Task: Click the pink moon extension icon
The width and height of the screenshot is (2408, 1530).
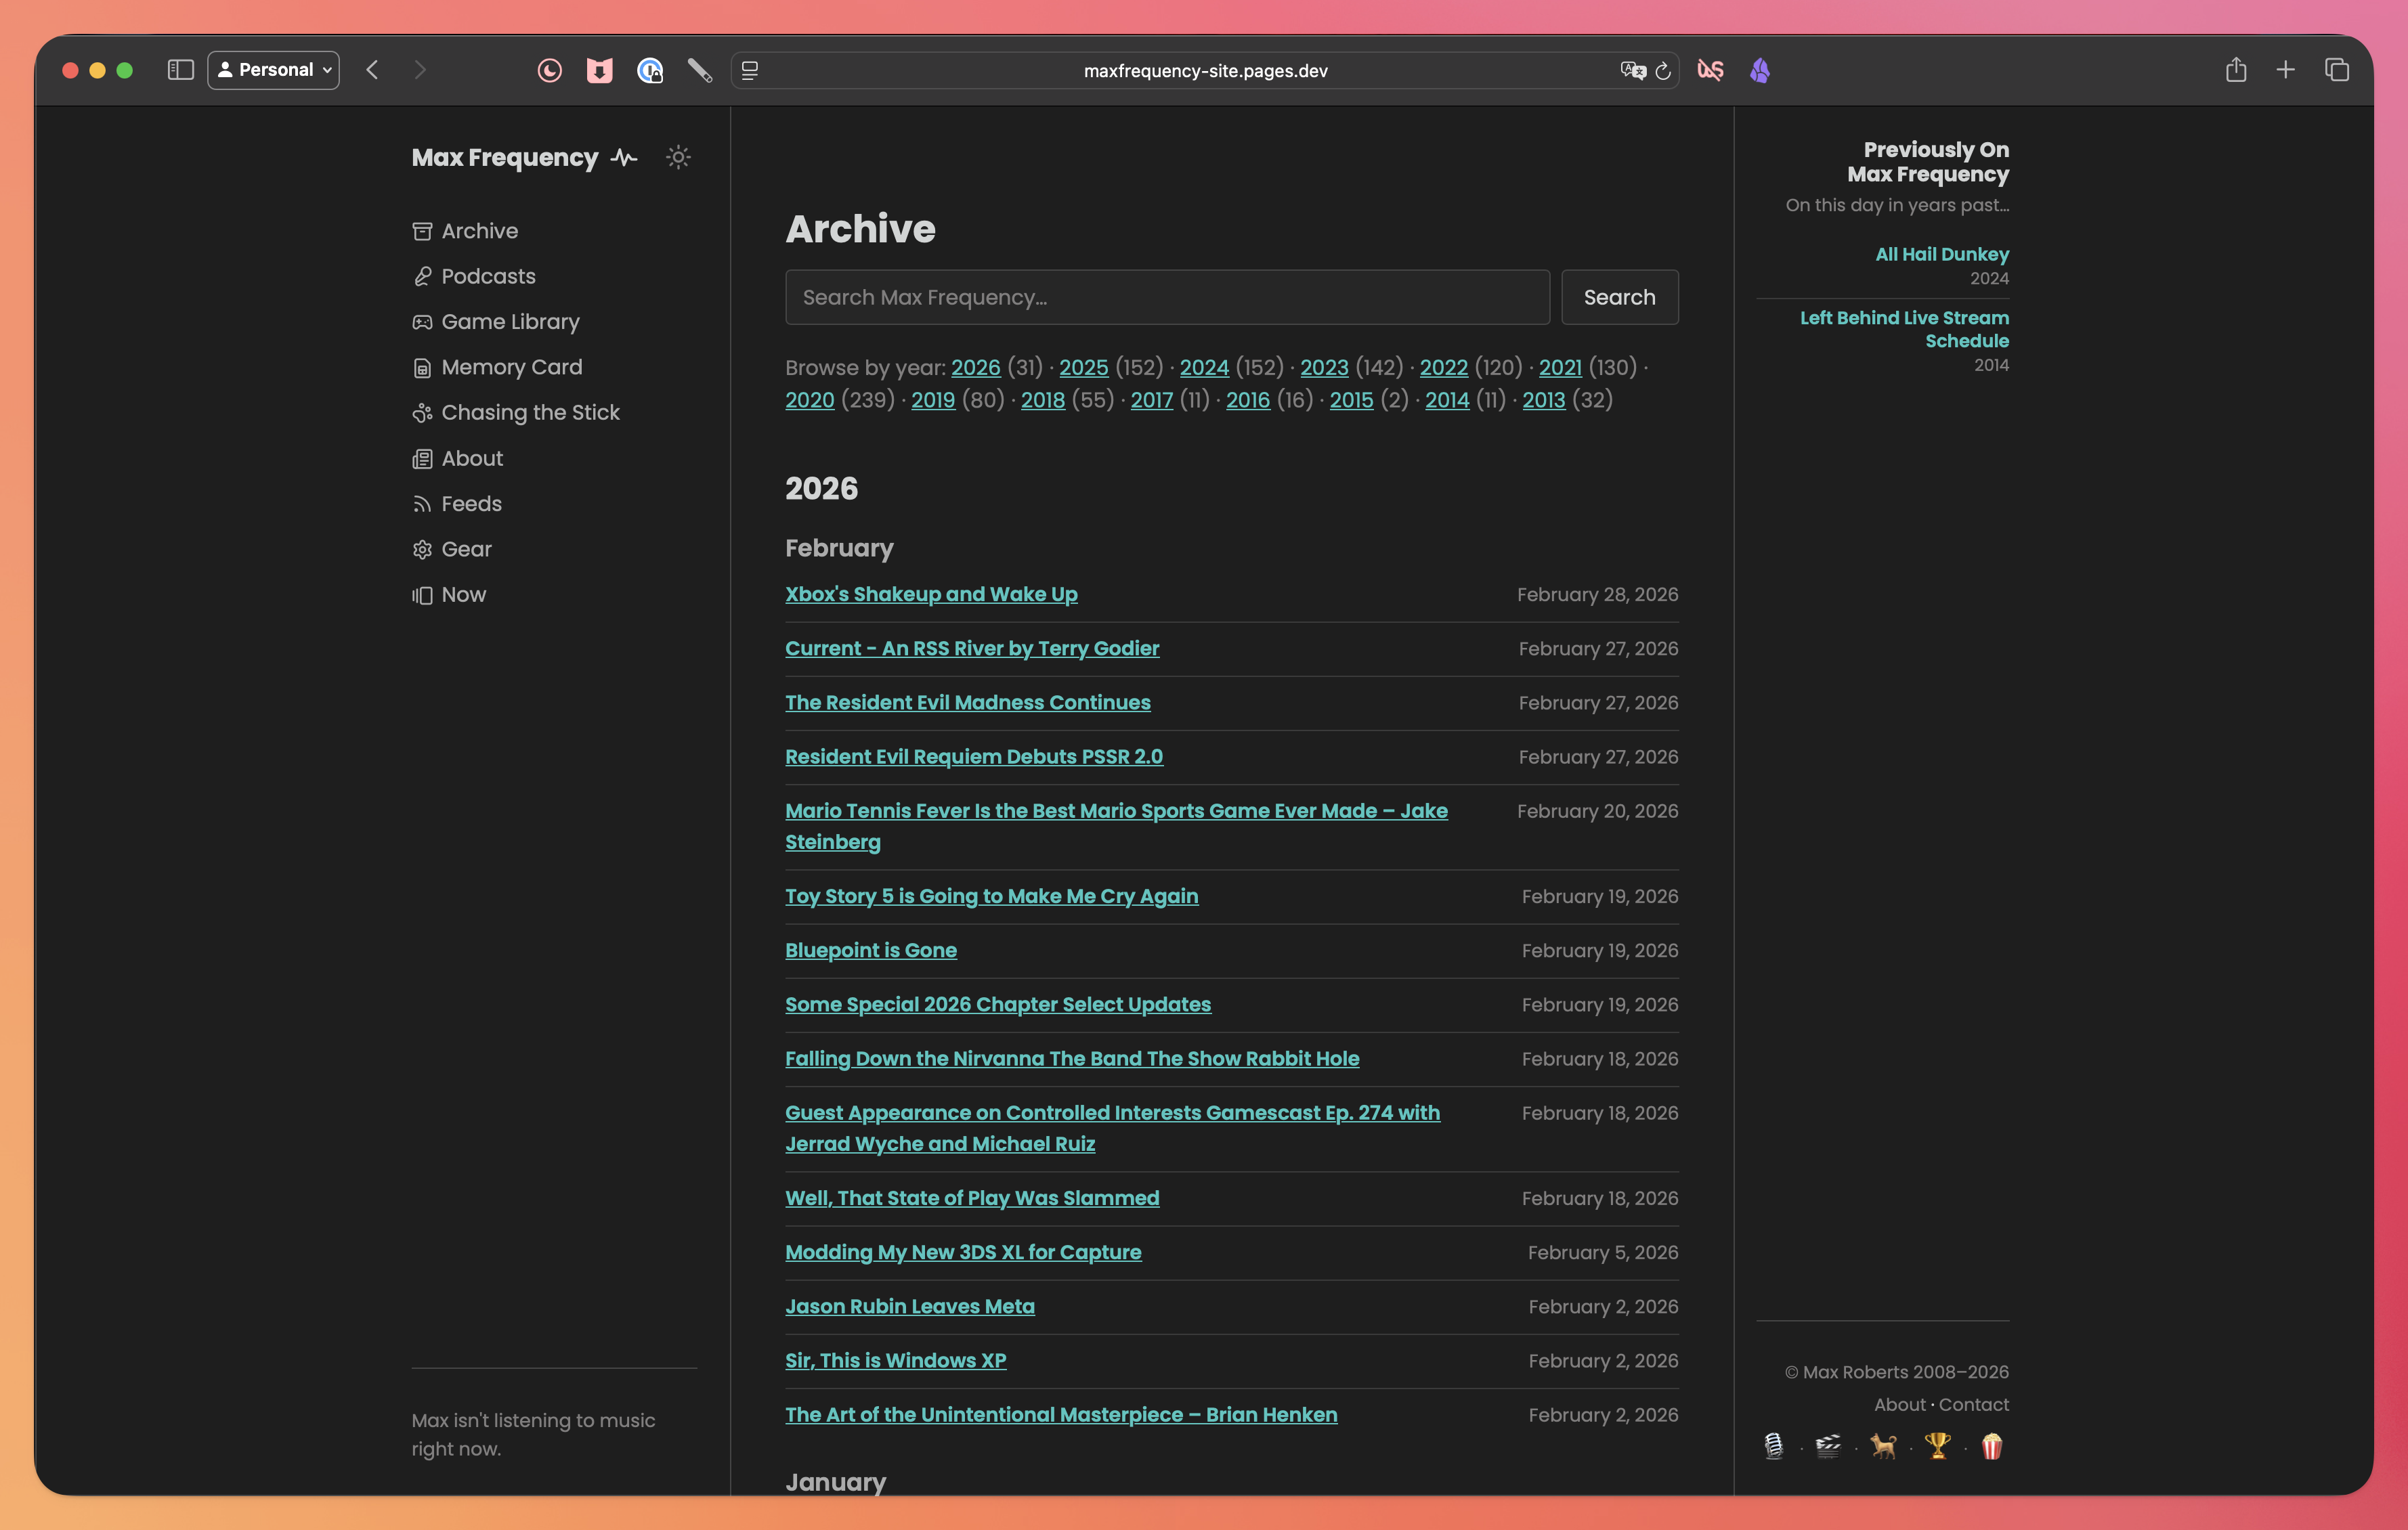Action: 550,70
